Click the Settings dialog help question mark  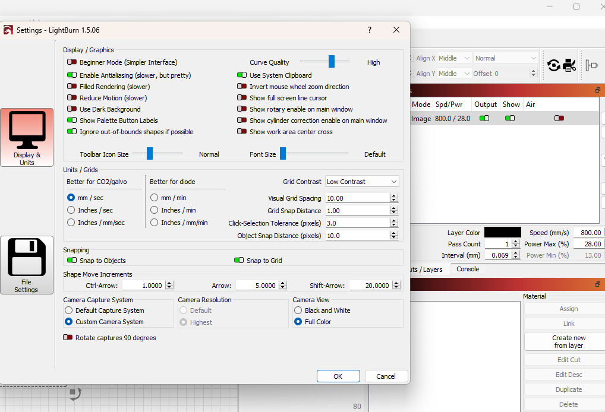(370, 30)
